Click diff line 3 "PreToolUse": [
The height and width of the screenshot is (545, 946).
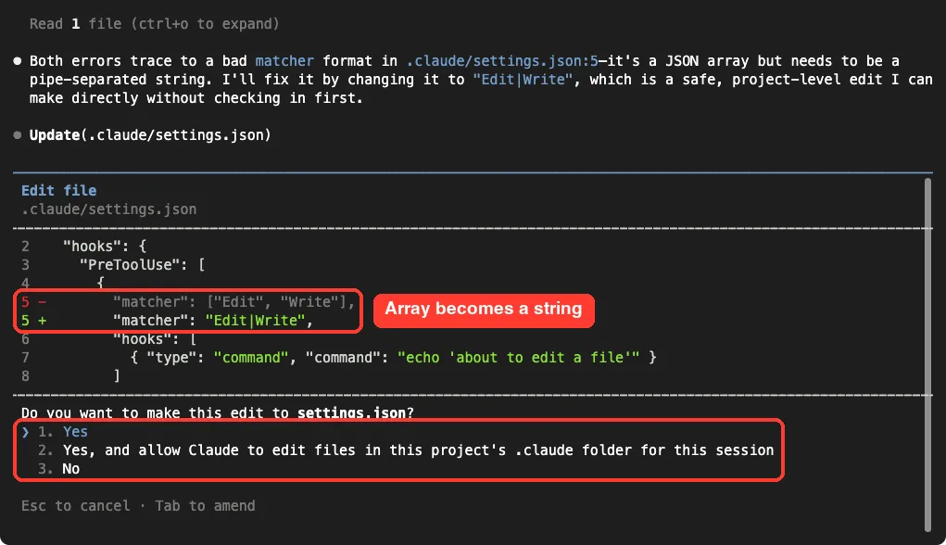tap(113, 264)
